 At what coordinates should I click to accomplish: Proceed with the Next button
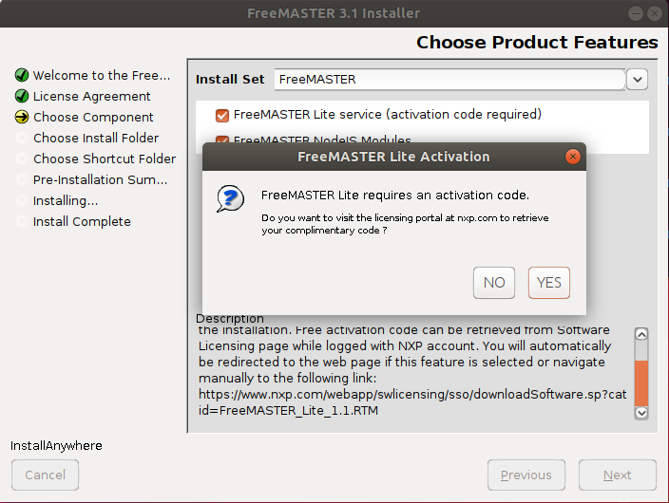pos(618,475)
